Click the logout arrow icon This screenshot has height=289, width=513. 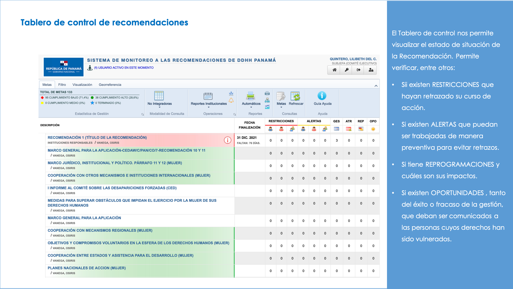click(x=359, y=70)
